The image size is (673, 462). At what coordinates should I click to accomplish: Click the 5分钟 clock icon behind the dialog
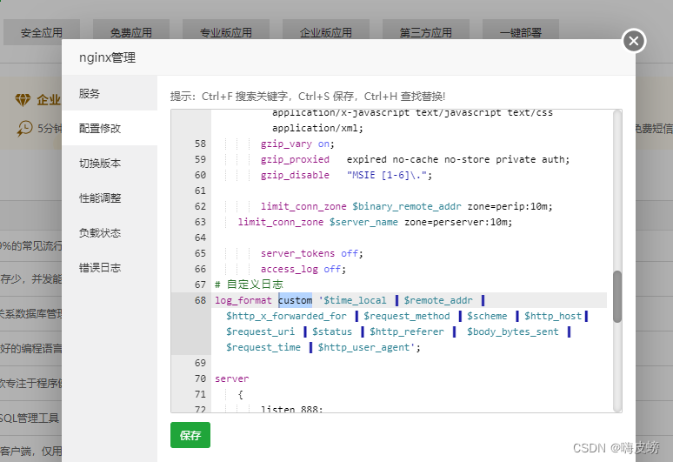(24, 129)
